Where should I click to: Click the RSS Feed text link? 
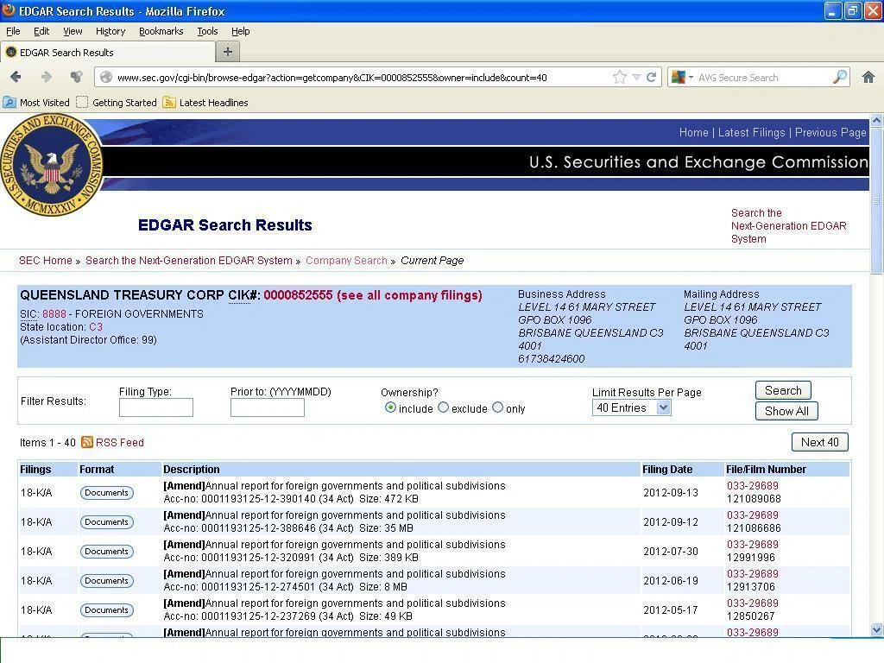click(x=119, y=443)
